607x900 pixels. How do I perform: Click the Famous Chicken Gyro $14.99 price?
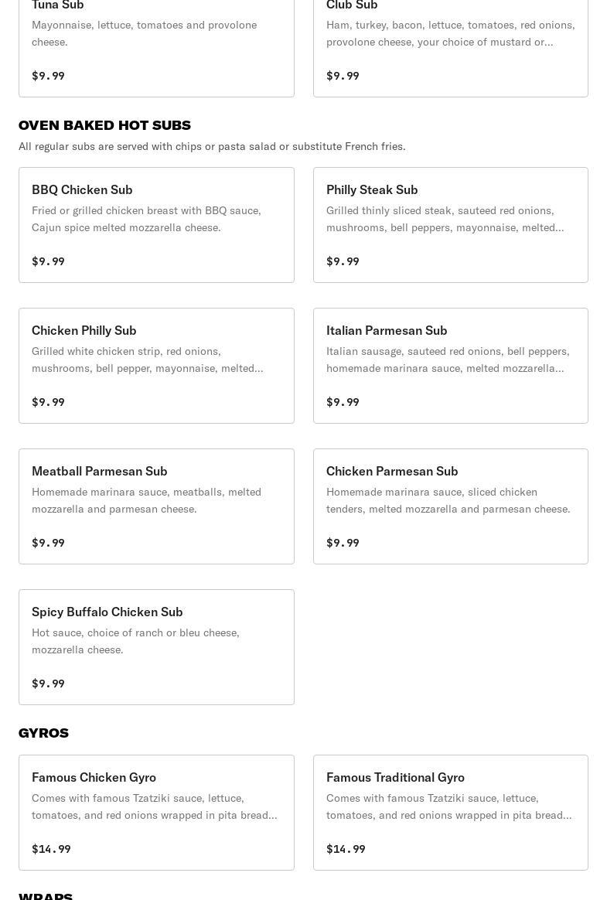pyautogui.click(x=51, y=849)
